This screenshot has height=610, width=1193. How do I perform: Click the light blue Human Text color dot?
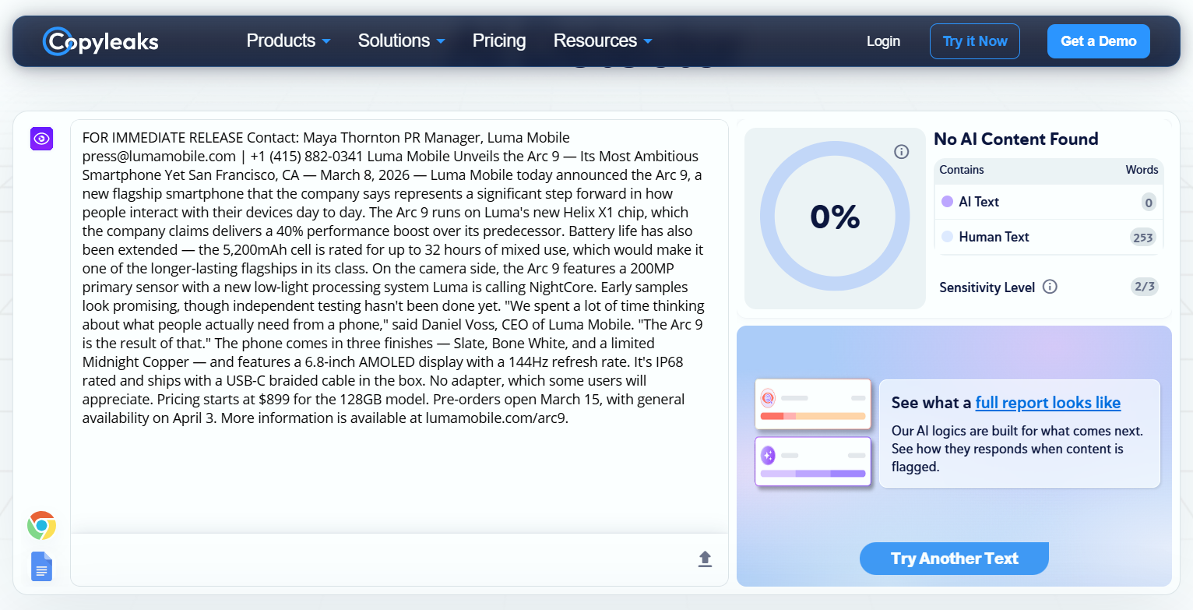pyautogui.click(x=947, y=237)
